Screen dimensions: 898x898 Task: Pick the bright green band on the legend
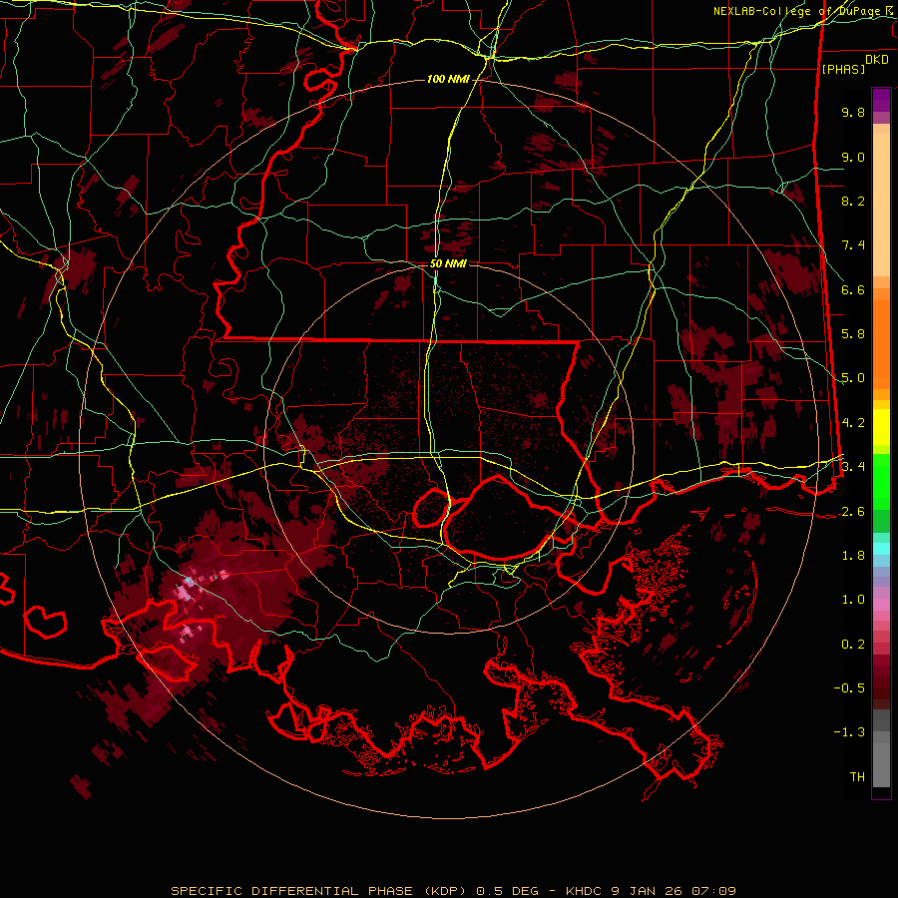click(881, 481)
